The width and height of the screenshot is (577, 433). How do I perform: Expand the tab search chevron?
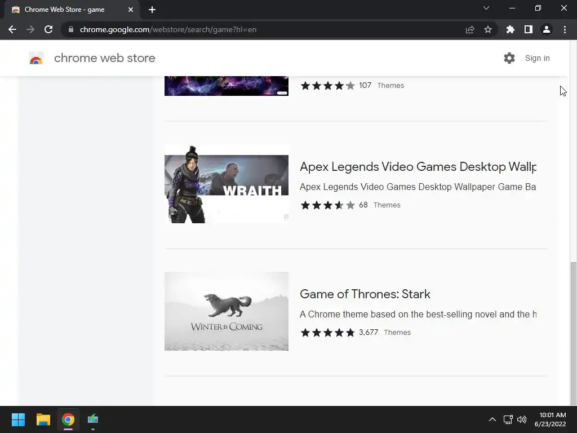[486, 8]
